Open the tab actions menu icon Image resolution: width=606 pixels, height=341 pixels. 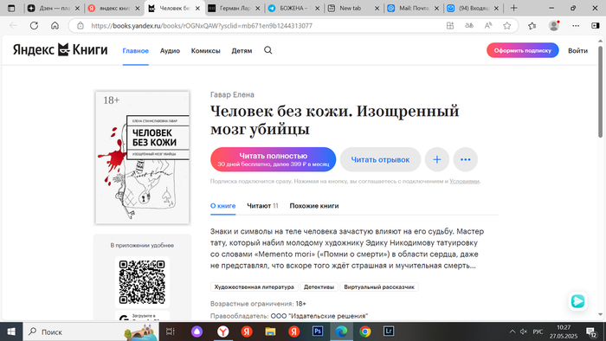[11, 8]
